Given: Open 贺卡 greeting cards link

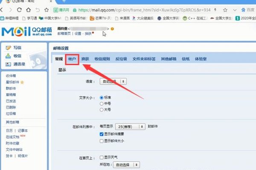Looking at the screenshot, I should pyautogui.click(x=9, y=156).
